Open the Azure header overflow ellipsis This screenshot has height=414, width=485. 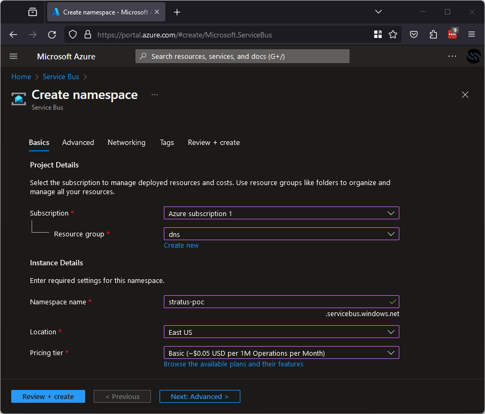pyautogui.click(x=452, y=56)
